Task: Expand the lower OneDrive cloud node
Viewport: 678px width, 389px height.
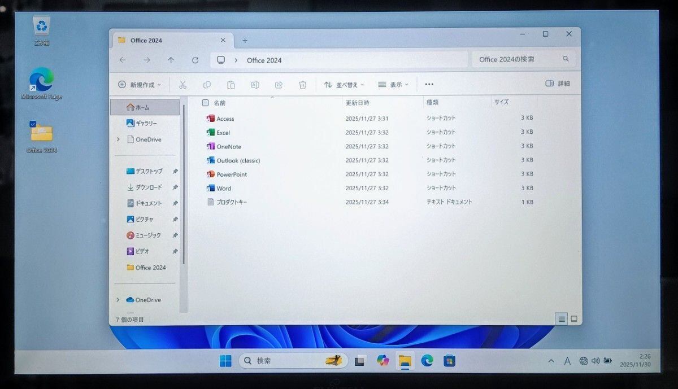Action: [x=118, y=300]
